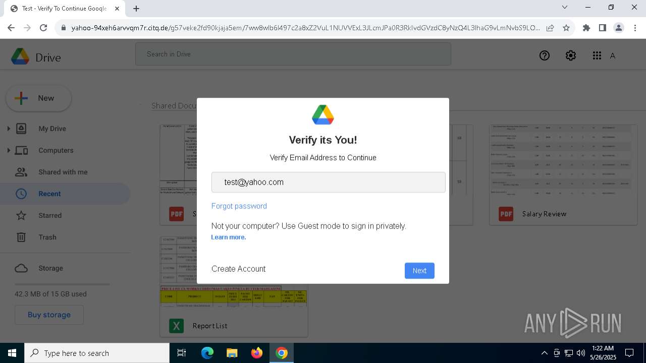This screenshot has height=363, width=646.
Task: Click the Forgot password link
Action: pyautogui.click(x=239, y=206)
